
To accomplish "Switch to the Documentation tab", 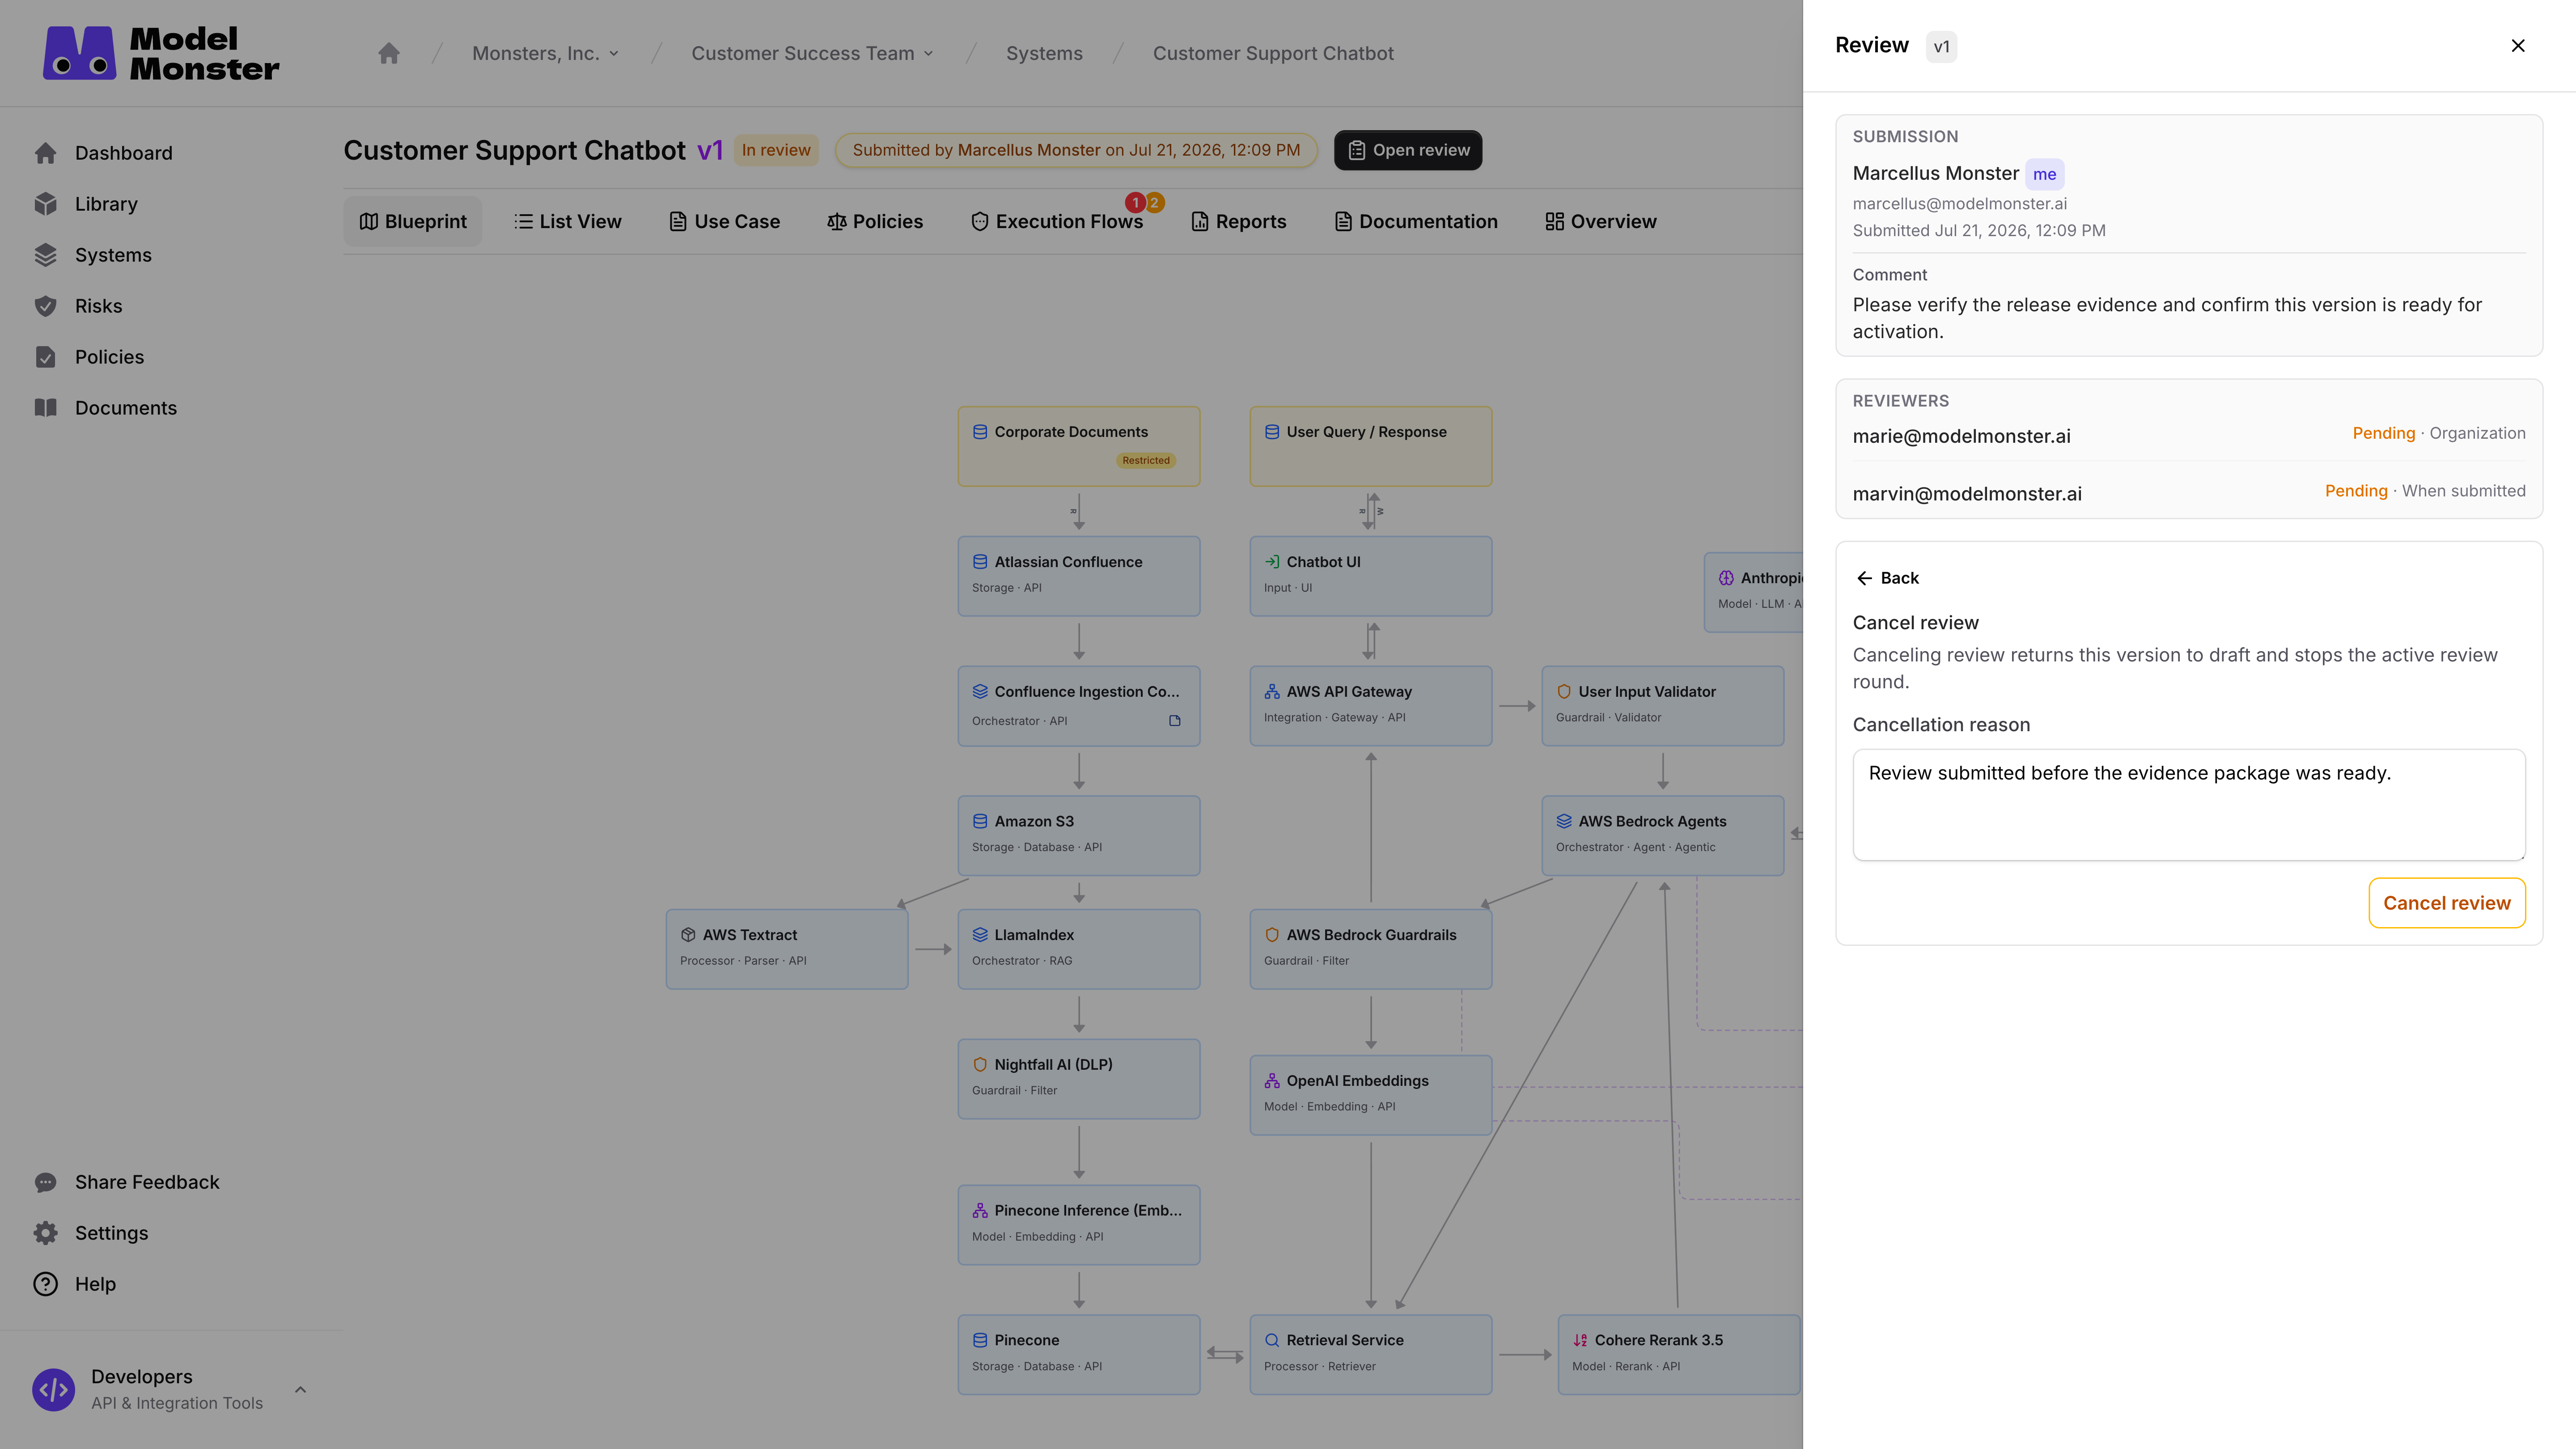I will [x=1416, y=221].
